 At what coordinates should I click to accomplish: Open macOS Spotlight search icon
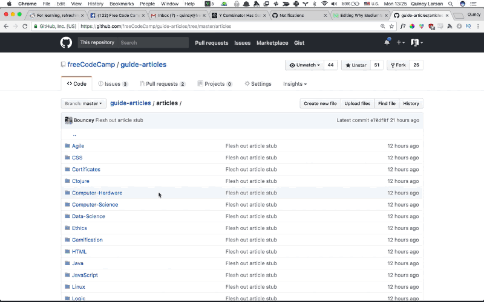pyautogui.click(x=450, y=4)
